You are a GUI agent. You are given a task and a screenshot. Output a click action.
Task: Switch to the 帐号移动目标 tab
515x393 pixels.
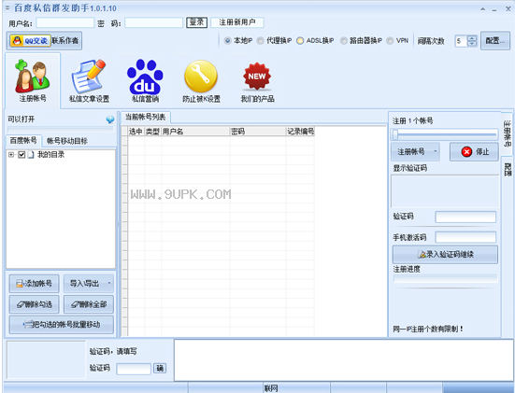67,141
